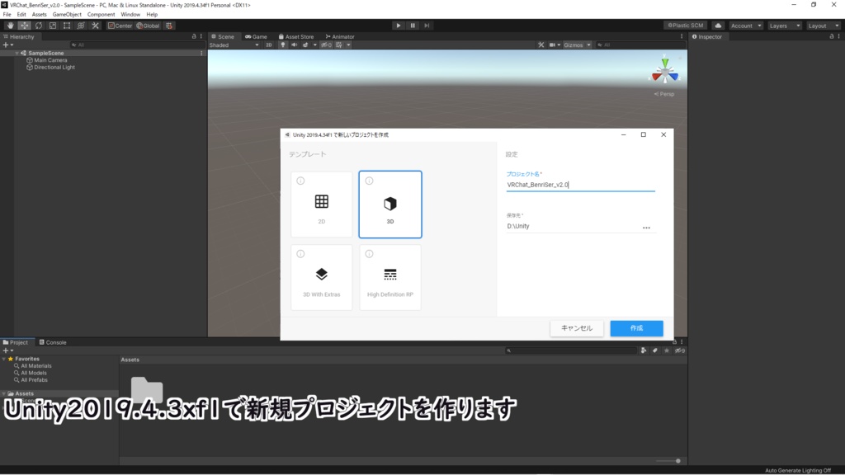
Task: Activate the Hand tool
Action: click(10, 26)
